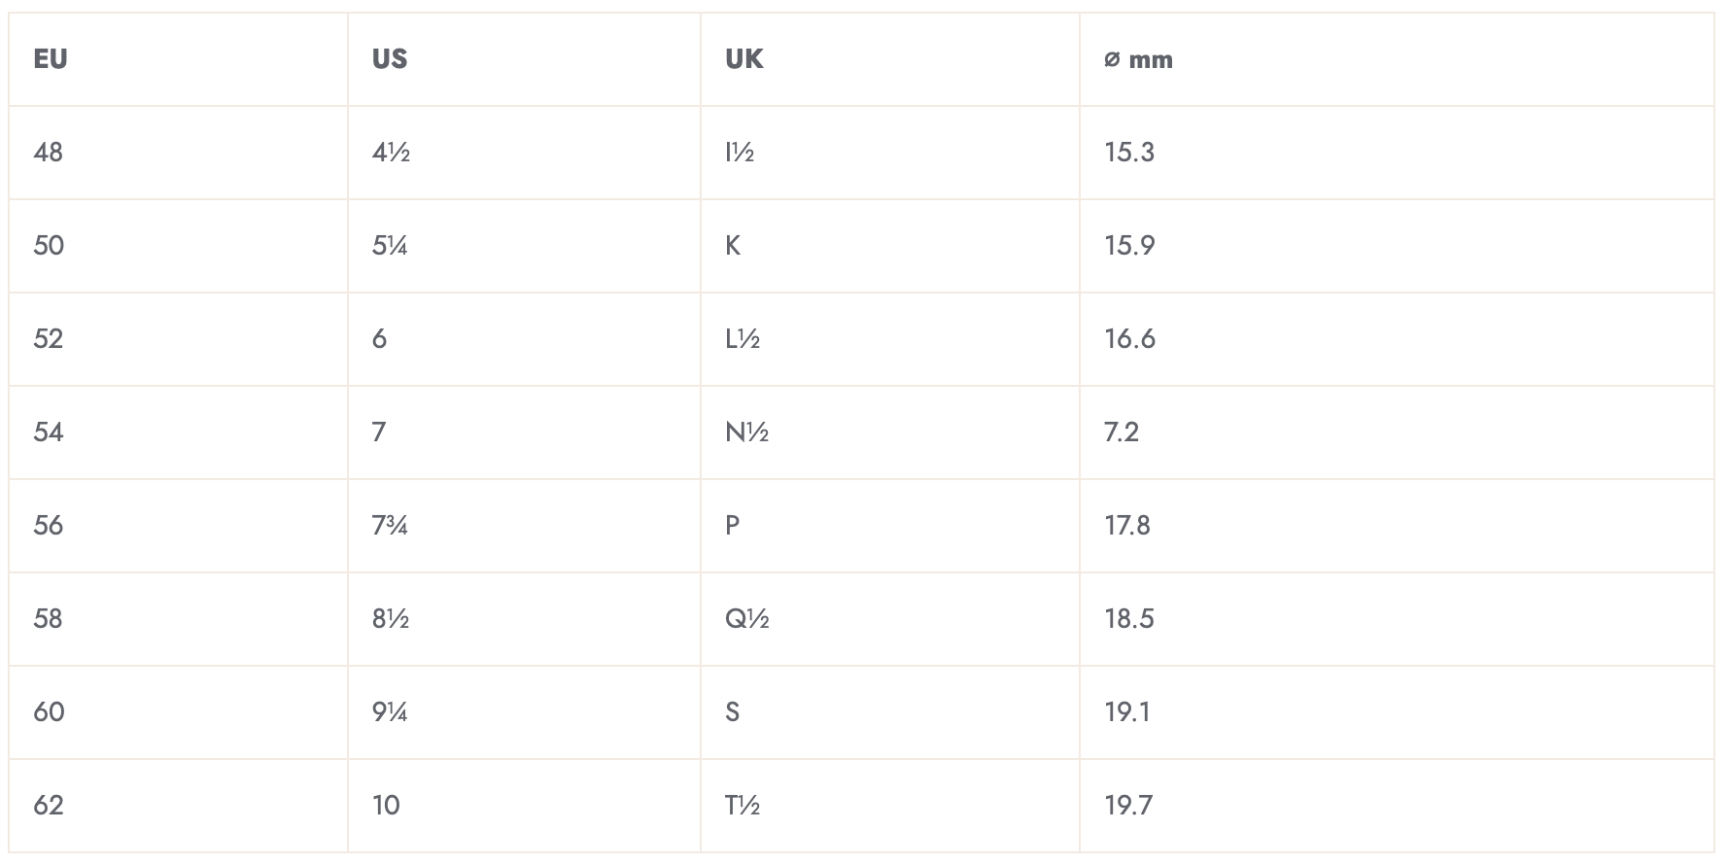Click UK size N½ cell
1728x865 pixels.
pos(746,432)
